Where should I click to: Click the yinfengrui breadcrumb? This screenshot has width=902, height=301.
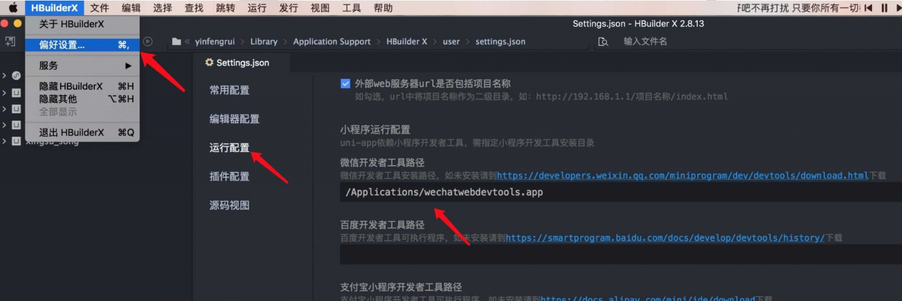pyautogui.click(x=215, y=41)
